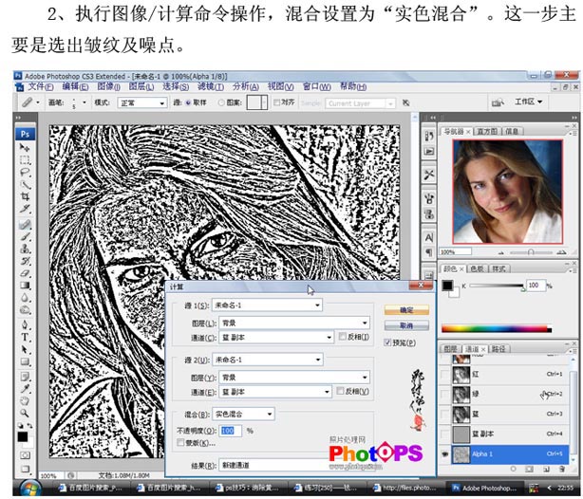Click 取消 to cancel the dialog
The image size is (583, 499).
pos(400,326)
